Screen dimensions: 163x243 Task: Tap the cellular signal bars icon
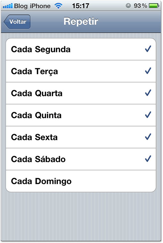[8, 6]
